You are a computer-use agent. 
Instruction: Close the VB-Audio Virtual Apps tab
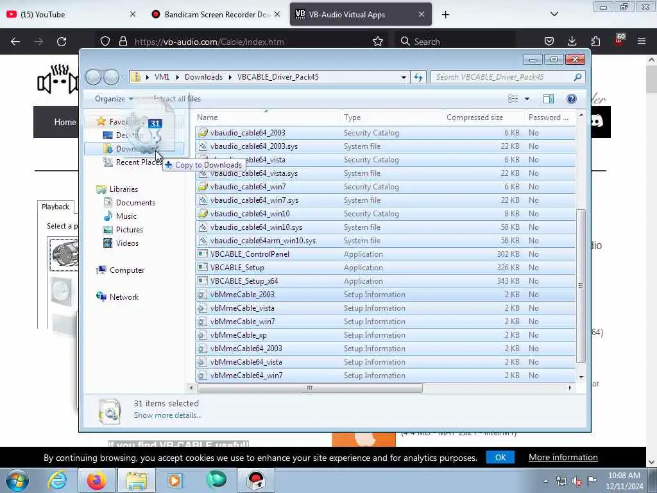coord(421,14)
